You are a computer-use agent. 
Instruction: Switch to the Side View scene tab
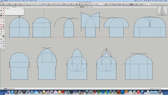pyautogui.click(x=92, y=7)
